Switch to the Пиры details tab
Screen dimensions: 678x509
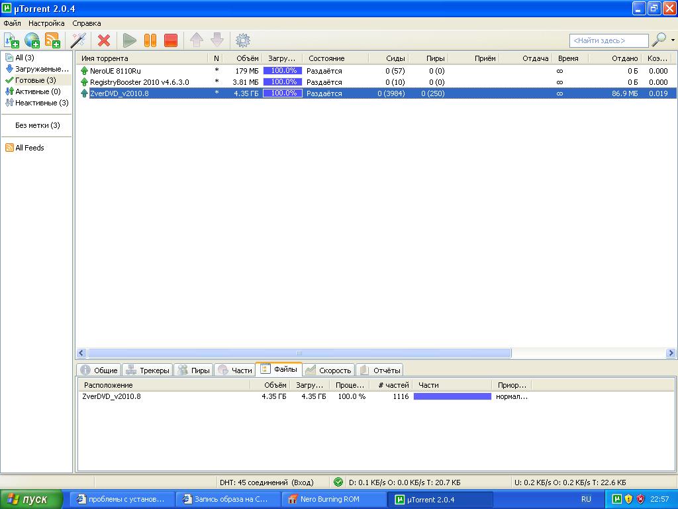pos(193,370)
